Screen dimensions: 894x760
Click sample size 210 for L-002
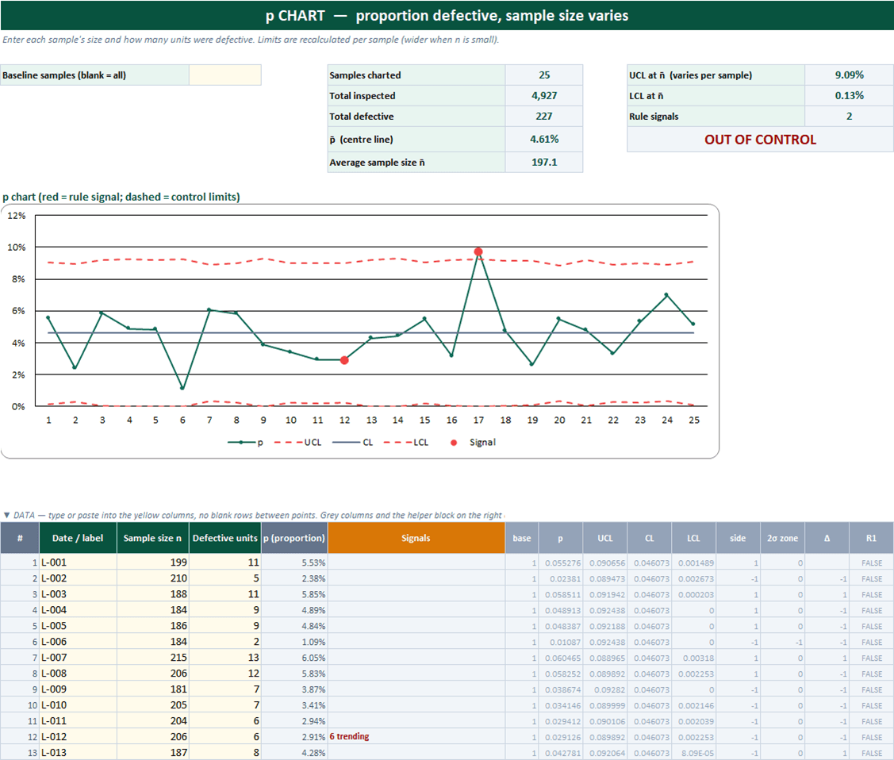pyautogui.click(x=152, y=578)
